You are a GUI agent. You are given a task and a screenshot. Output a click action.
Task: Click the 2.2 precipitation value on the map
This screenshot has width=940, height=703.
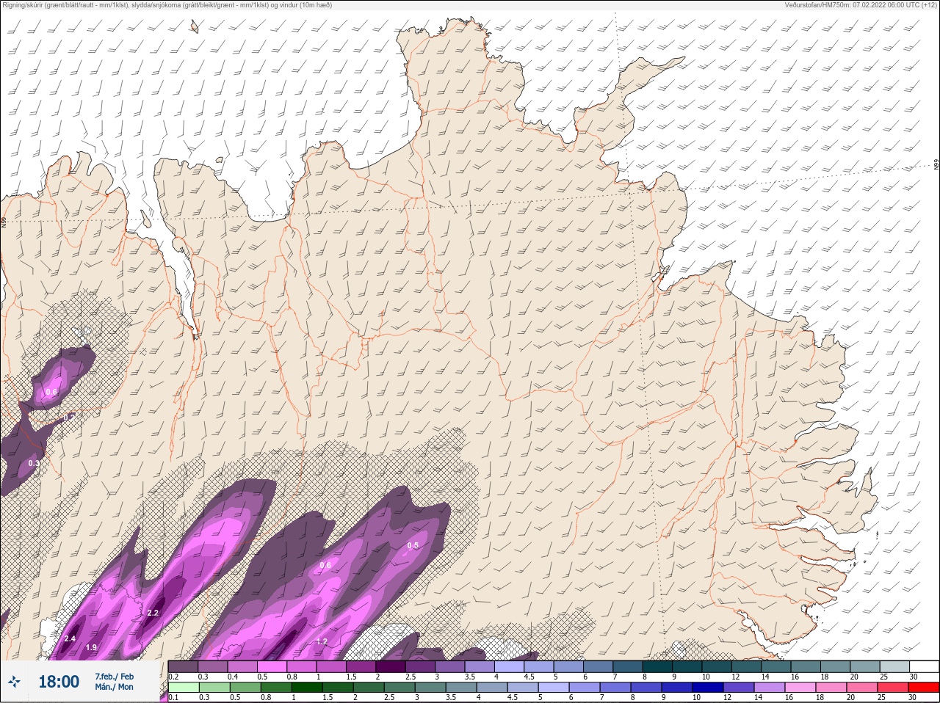153,613
